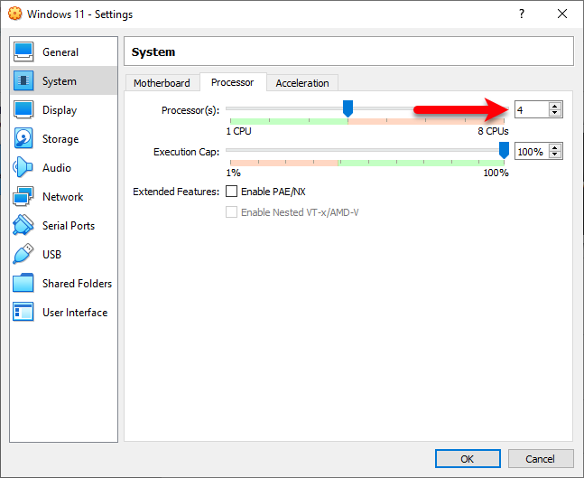Decrease Execution Cap with down arrow
Viewport: 584px width, 478px height.
[554, 155]
